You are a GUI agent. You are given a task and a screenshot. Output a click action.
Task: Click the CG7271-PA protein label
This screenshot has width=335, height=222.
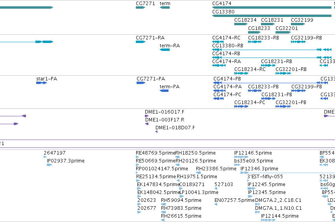click(151, 79)
